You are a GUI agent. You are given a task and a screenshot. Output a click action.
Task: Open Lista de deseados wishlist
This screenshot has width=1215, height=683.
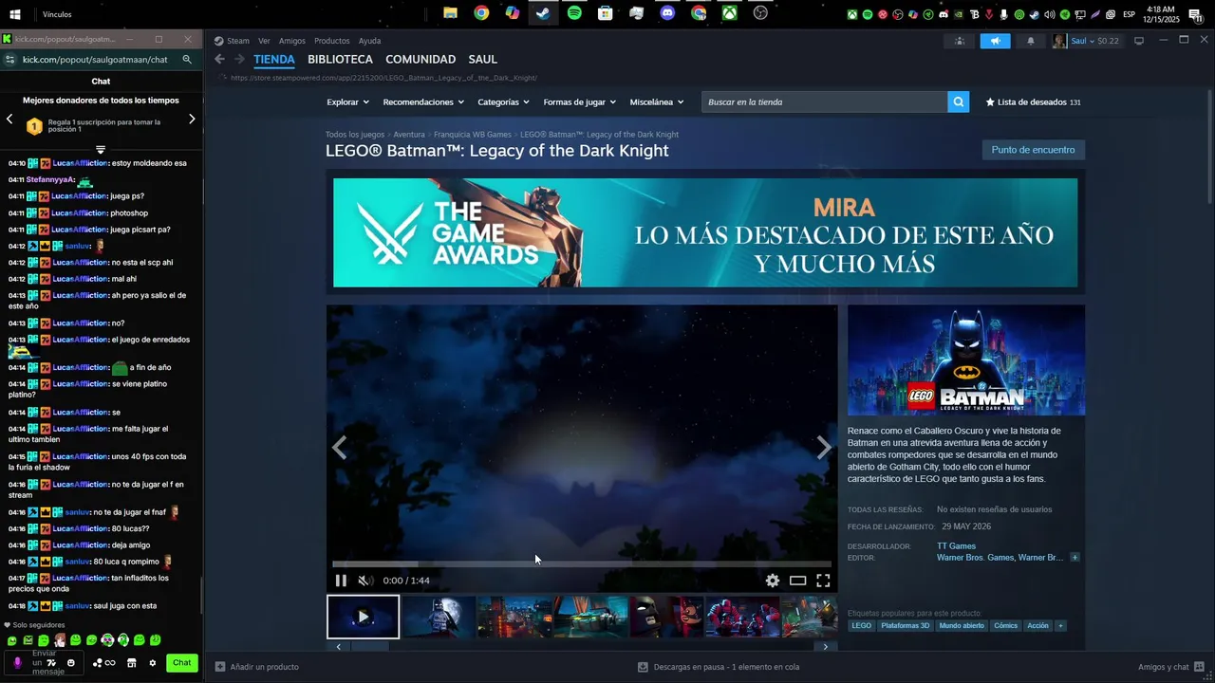(1034, 102)
